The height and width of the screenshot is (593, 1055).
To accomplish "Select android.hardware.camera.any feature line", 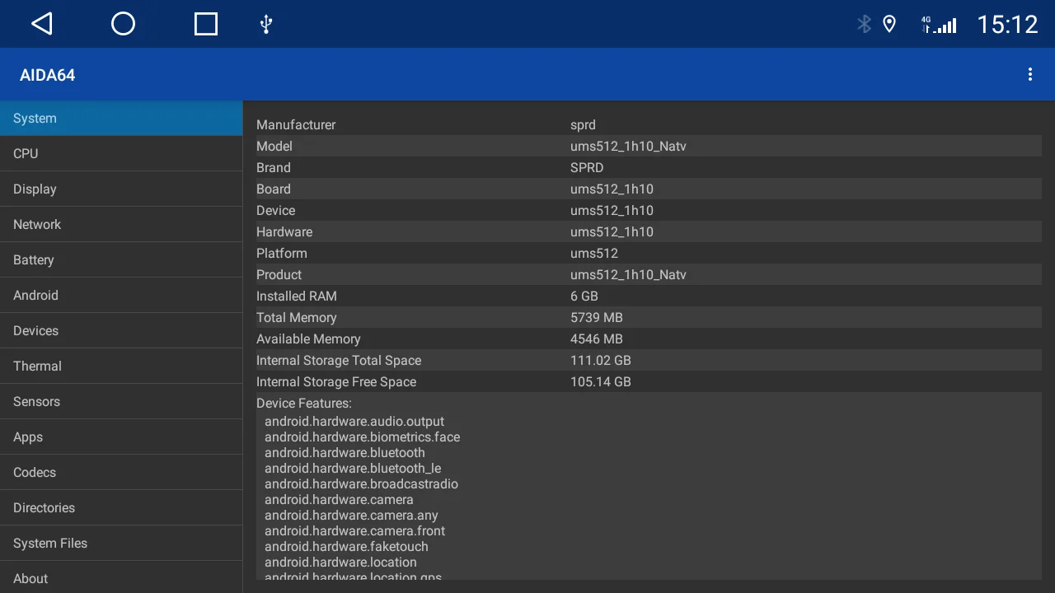I will click(x=351, y=516).
